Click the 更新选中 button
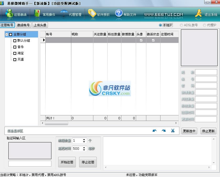This screenshot has height=177, width=220. pyautogui.click(x=189, y=131)
